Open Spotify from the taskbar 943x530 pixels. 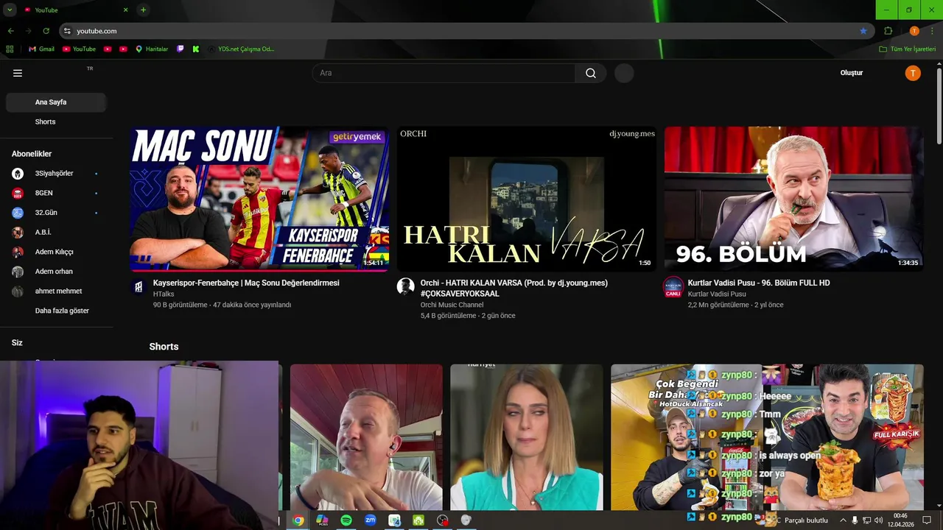(346, 520)
